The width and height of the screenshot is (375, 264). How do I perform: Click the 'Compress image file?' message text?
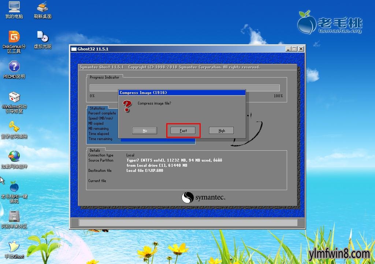coord(154,103)
